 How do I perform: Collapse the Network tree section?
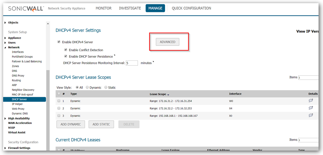5,47
